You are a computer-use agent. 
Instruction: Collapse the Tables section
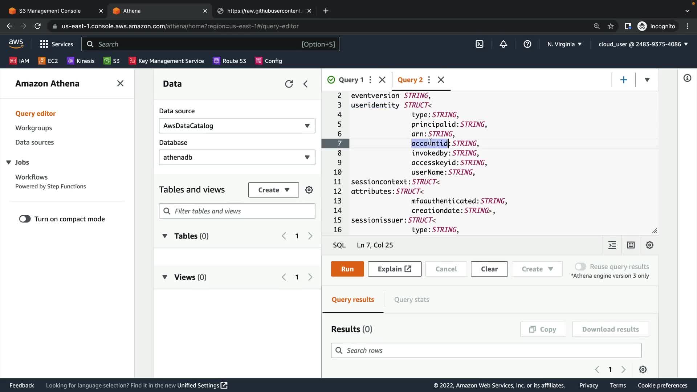(x=165, y=236)
